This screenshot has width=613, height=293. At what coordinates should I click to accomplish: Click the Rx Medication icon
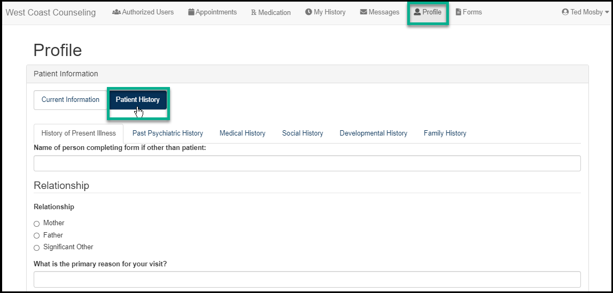(253, 12)
